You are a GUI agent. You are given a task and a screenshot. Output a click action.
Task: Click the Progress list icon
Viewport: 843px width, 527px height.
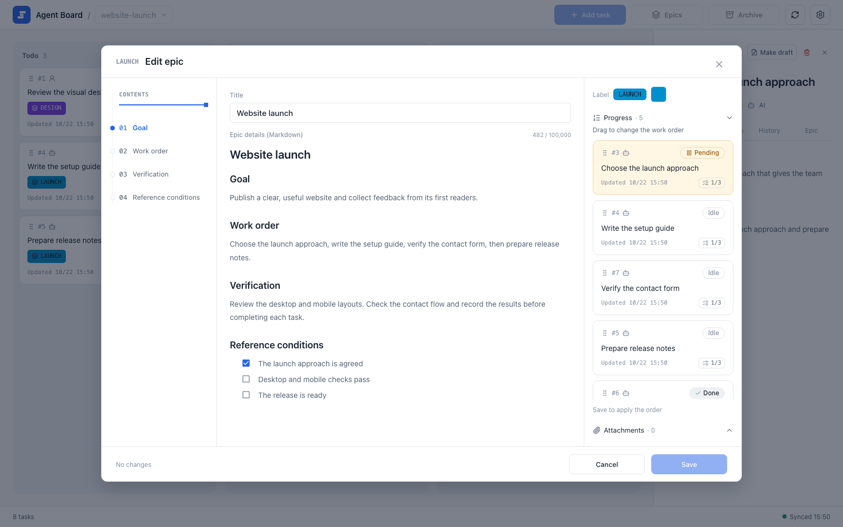click(597, 118)
